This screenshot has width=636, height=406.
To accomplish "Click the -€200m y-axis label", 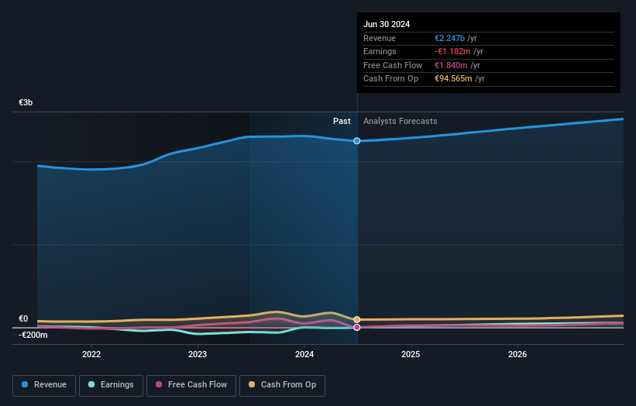I will pos(33,335).
